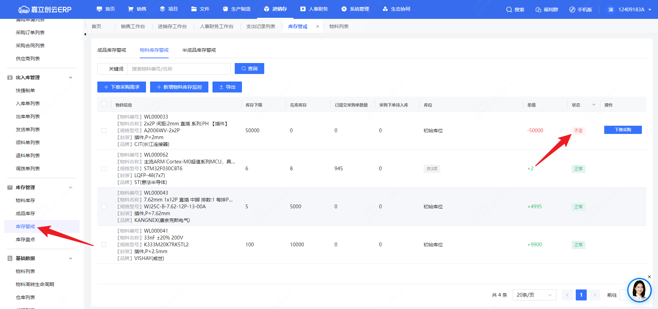658x309 pixels.
Task: Click the 下推采购需求 button
Action: point(122,87)
